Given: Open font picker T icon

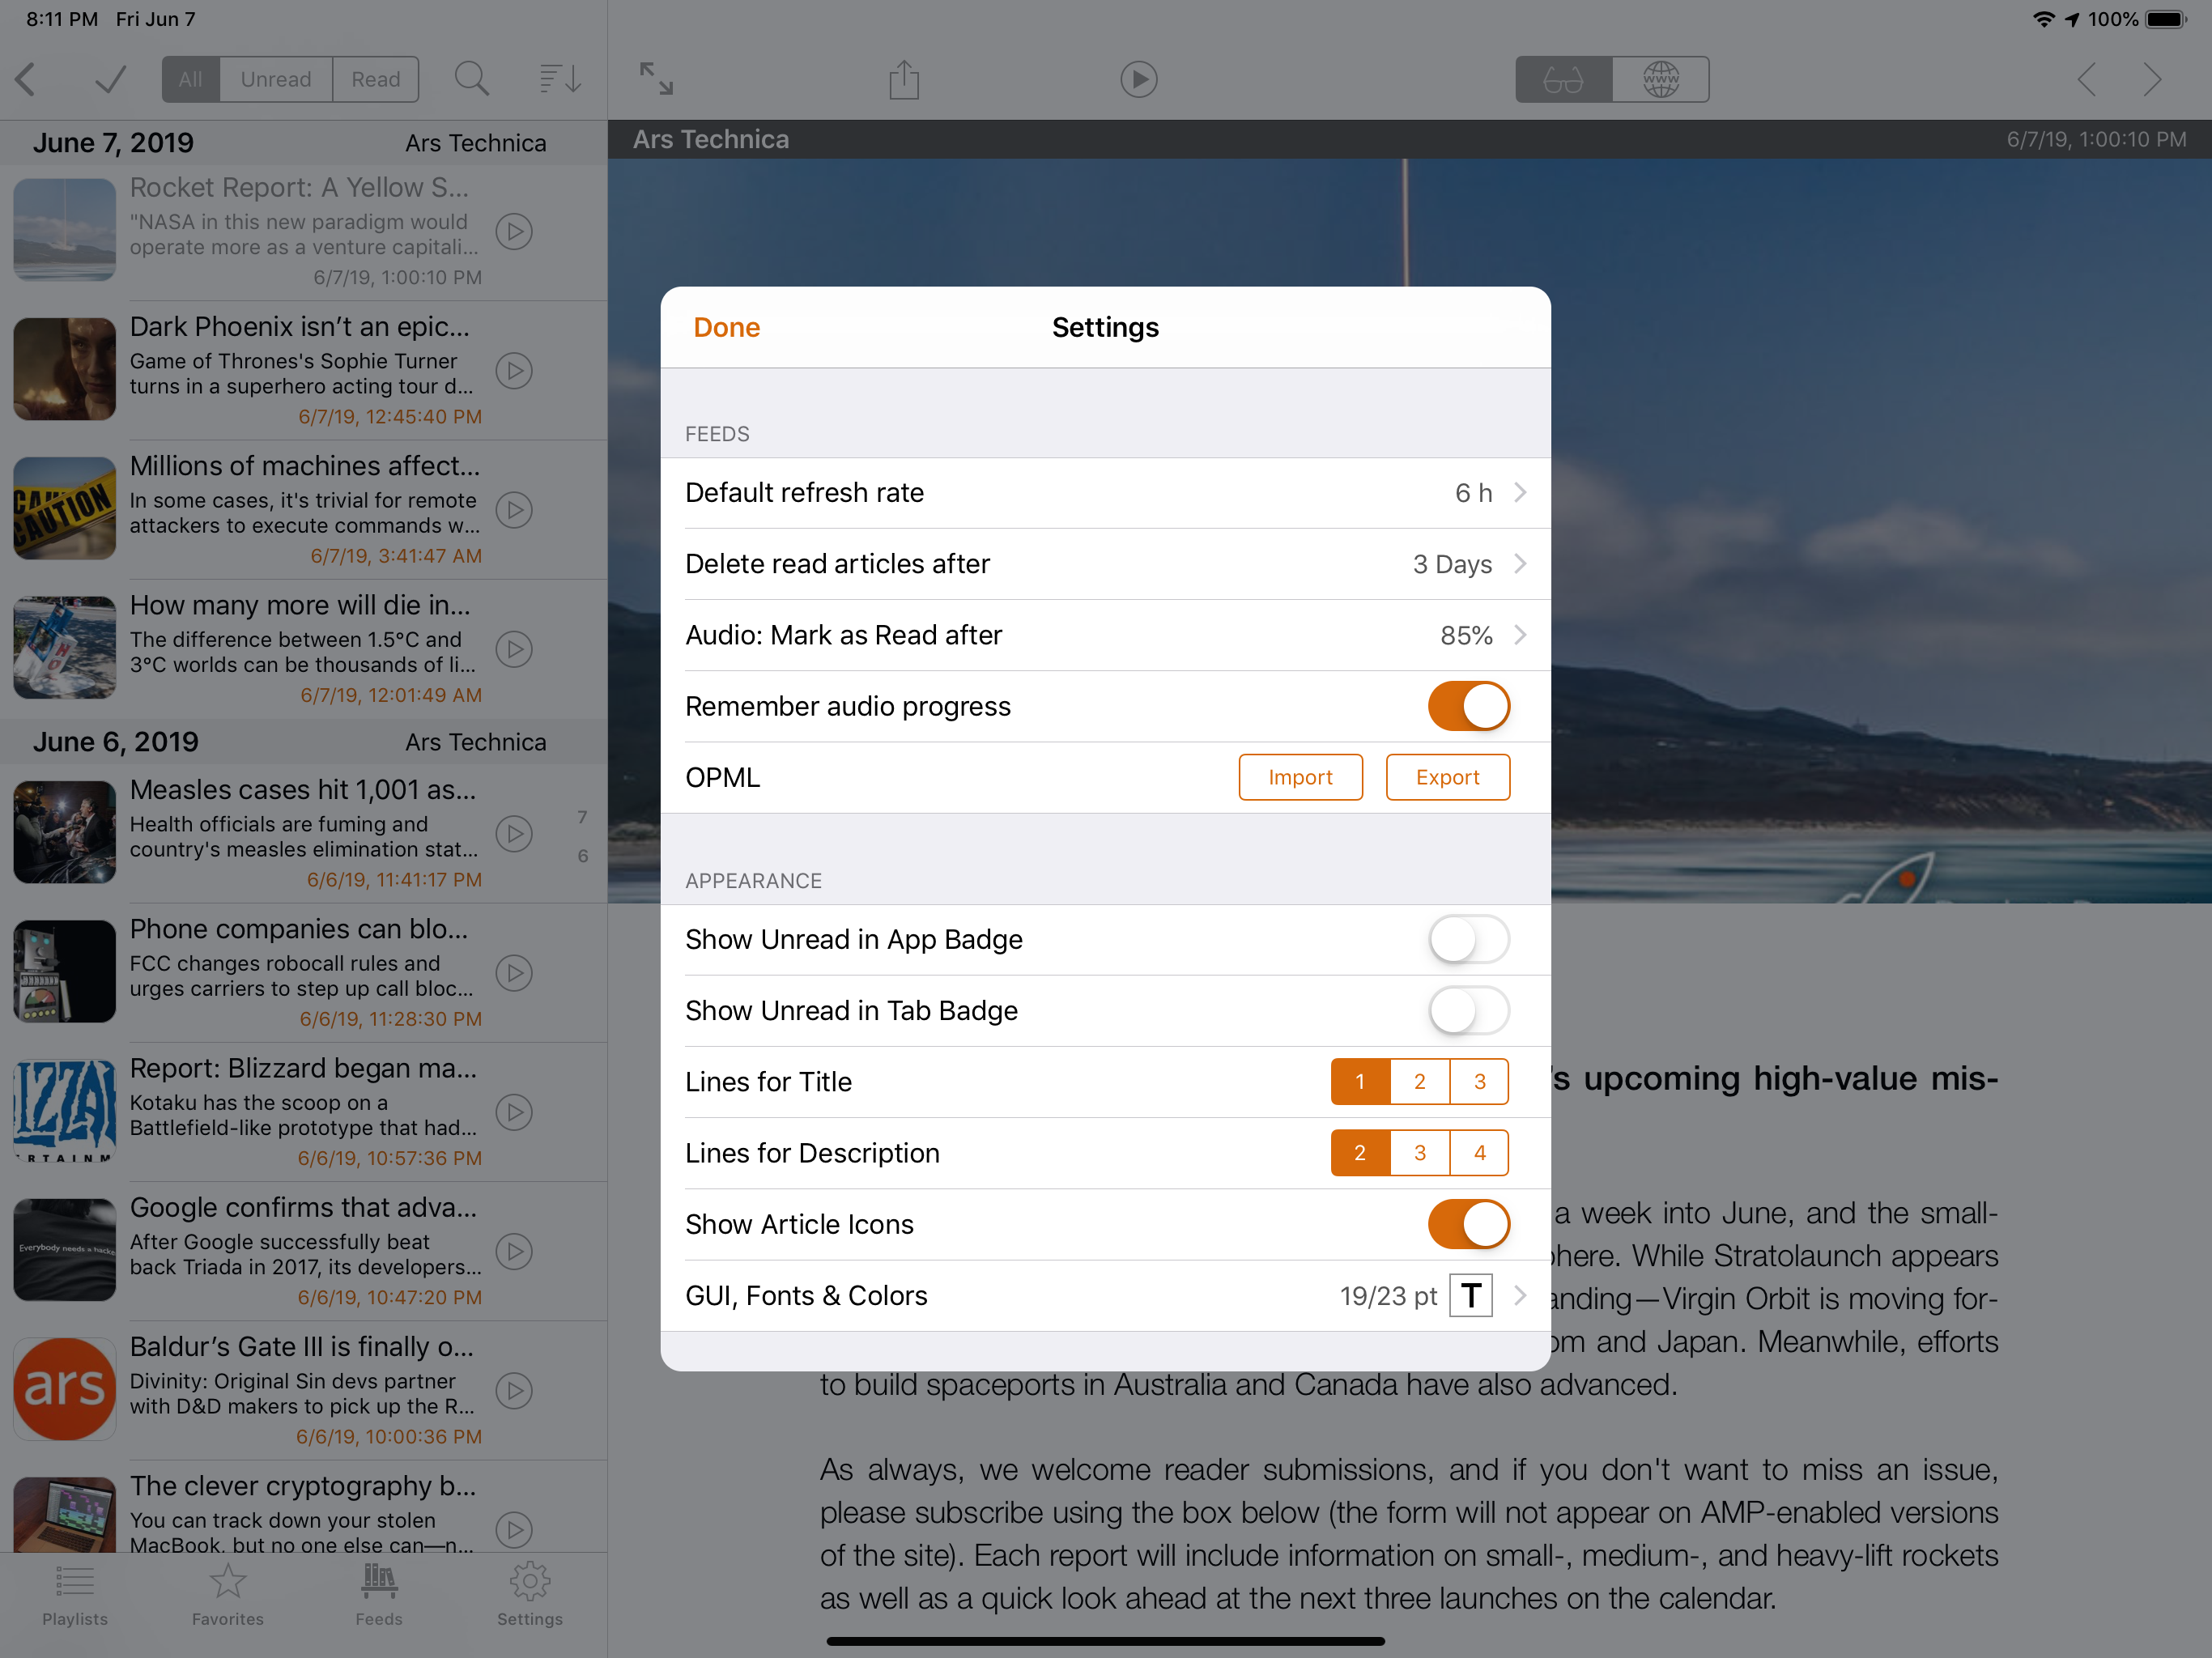Looking at the screenshot, I should click(x=1470, y=1296).
